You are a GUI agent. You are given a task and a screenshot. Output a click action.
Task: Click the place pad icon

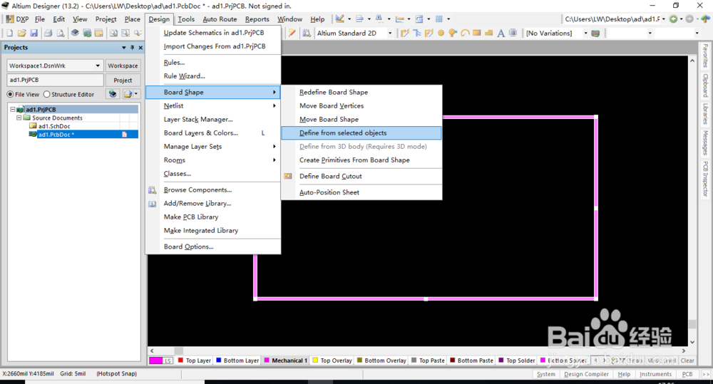441,33
